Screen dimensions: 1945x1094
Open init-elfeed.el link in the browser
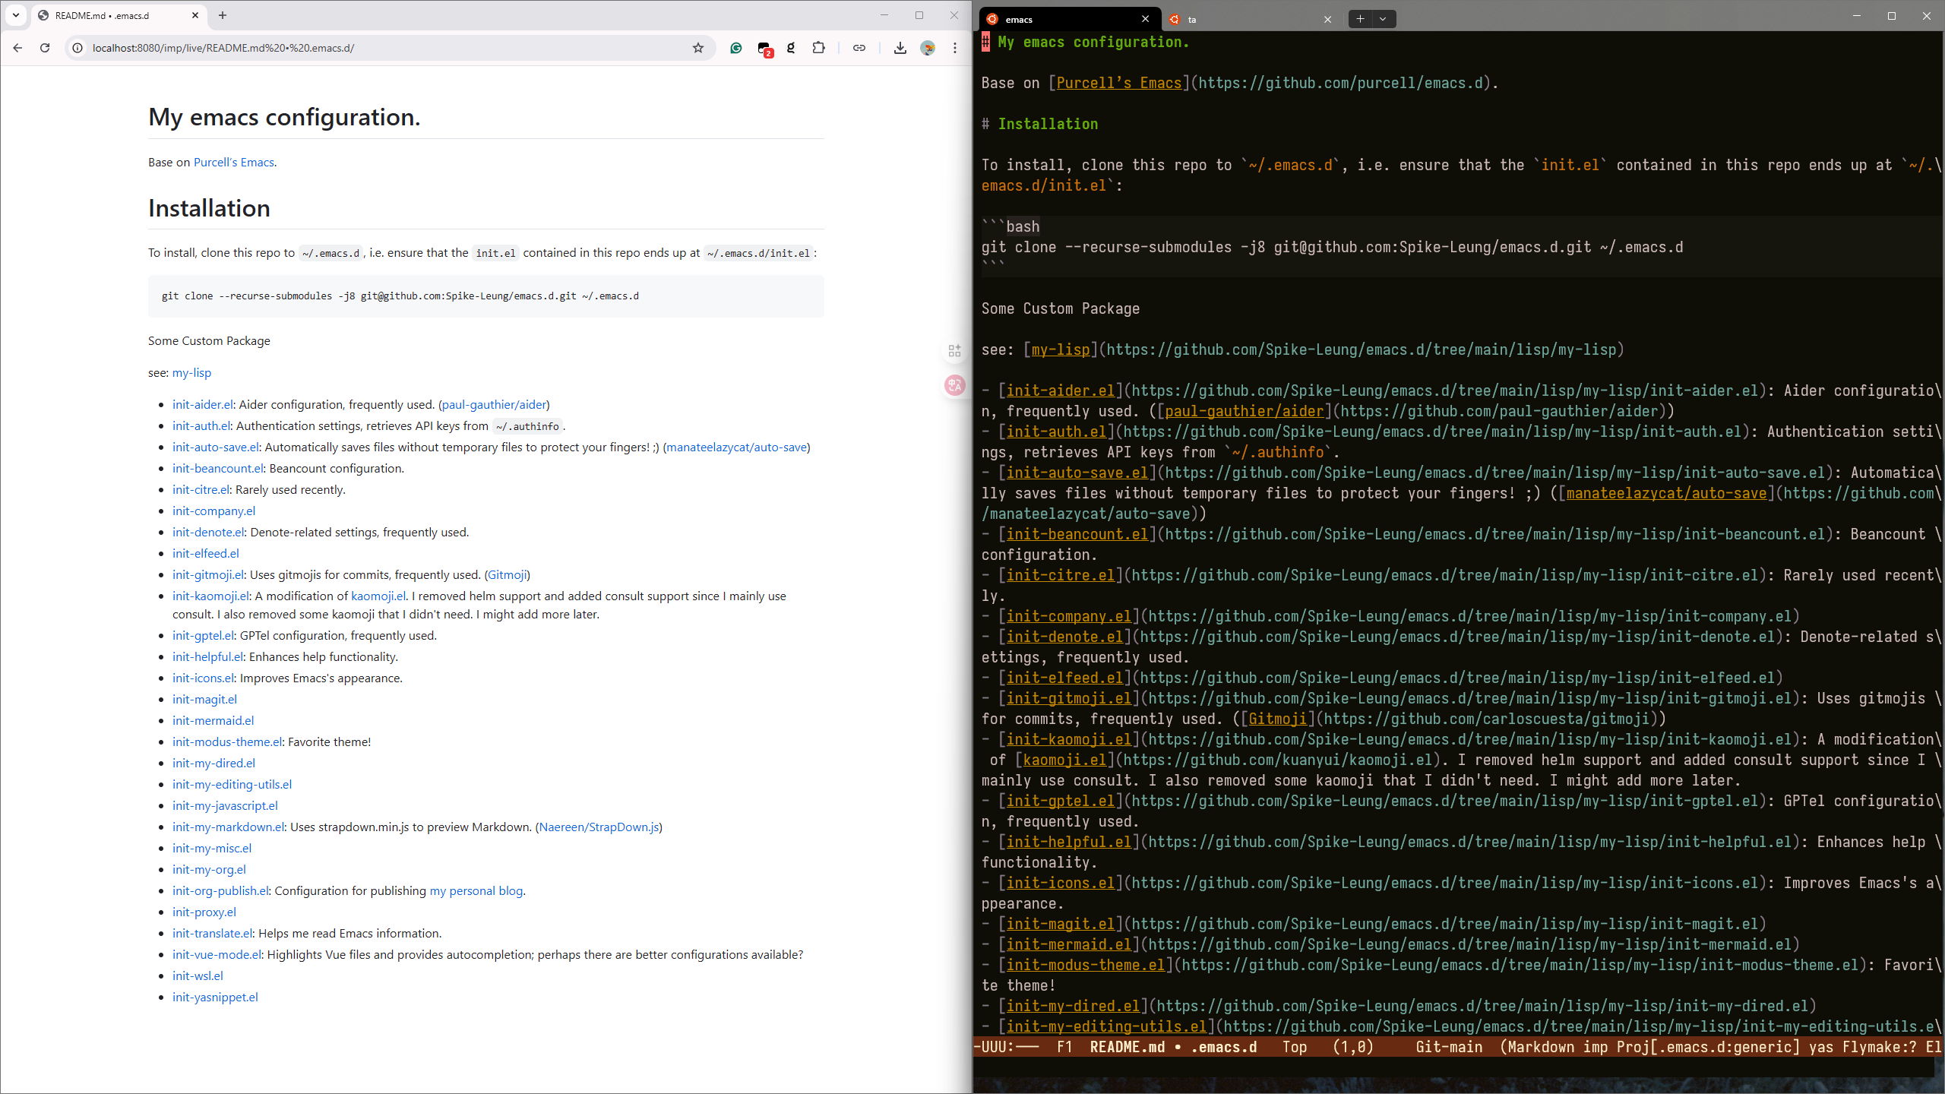point(205,554)
